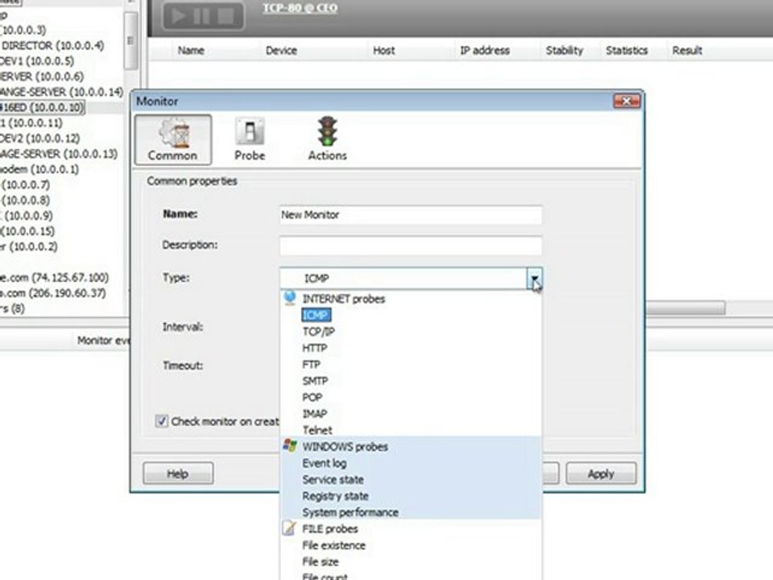The height and width of the screenshot is (580, 773).
Task: Select POP probe type
Action: (312, 397)
